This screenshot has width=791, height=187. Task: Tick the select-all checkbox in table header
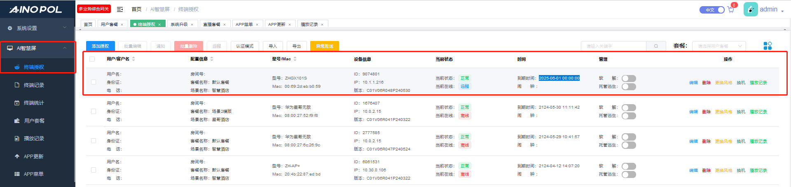click(92, 59)
